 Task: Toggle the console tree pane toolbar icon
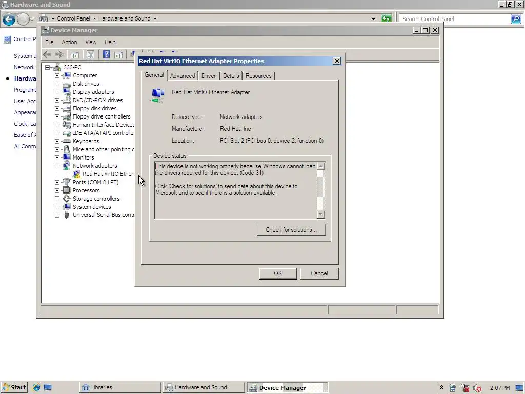tap(75, 54)
